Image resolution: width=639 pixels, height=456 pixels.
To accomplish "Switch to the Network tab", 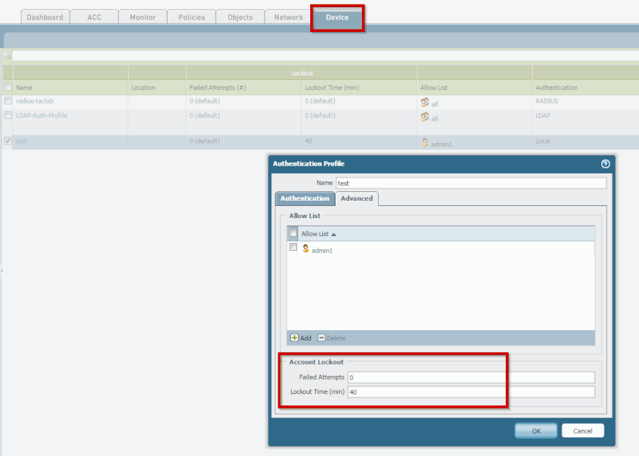I will (288, 17).
